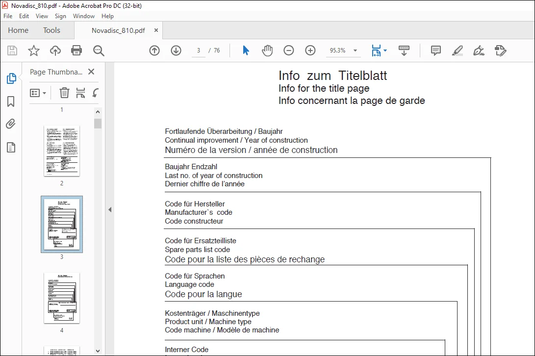The image size is (535, 356).
Task: Choose the Selection arrow tool
Action: click(x=246, y=51)
